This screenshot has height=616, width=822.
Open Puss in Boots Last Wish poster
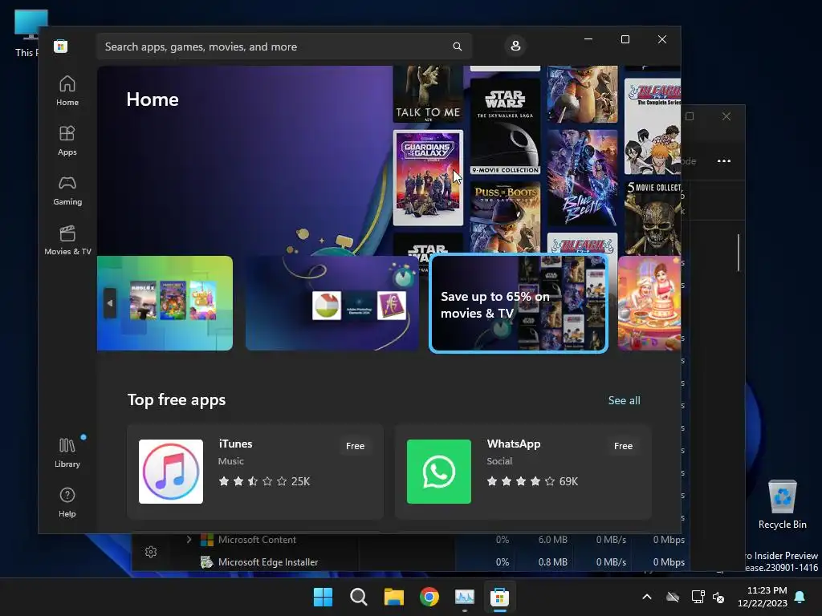tap(505, 217)
